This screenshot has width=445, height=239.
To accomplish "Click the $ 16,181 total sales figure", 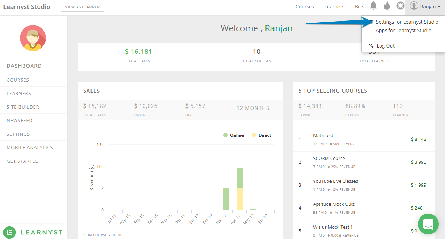I will tap(138, 52).
